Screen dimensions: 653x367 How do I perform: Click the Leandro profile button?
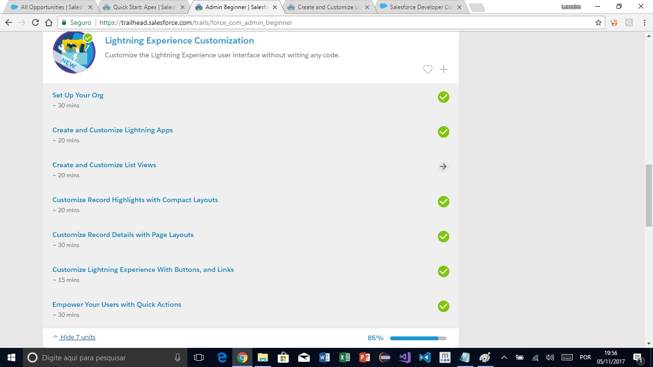pyautogui.click(x=571, y=7)
